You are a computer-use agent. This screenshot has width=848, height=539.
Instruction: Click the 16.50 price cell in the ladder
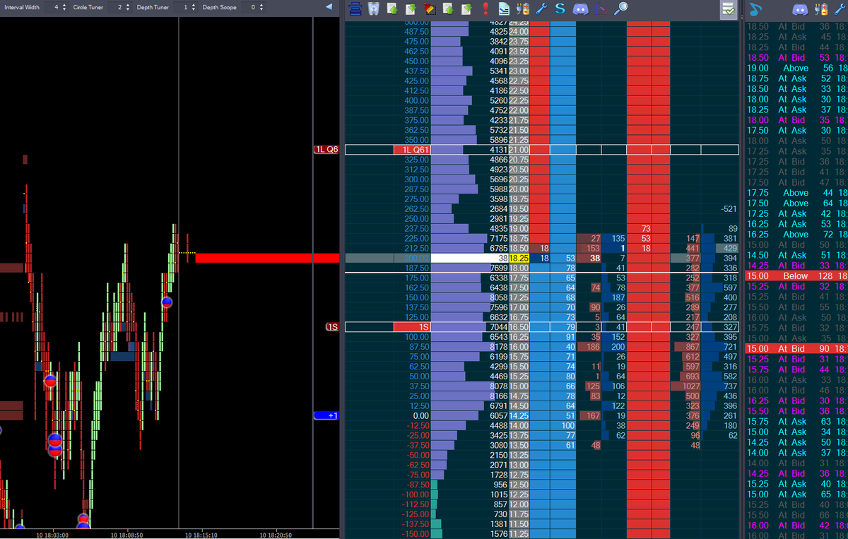(x=519, y=327)
